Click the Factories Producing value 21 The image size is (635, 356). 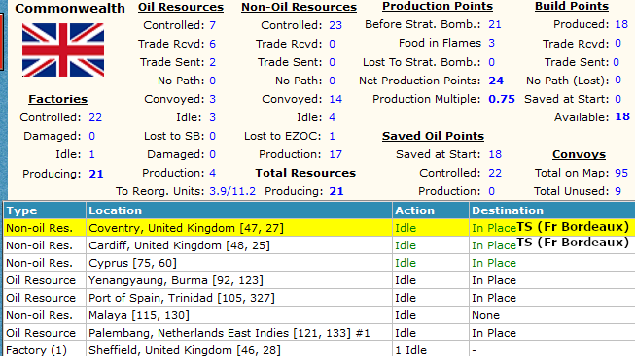pos(96,174)
